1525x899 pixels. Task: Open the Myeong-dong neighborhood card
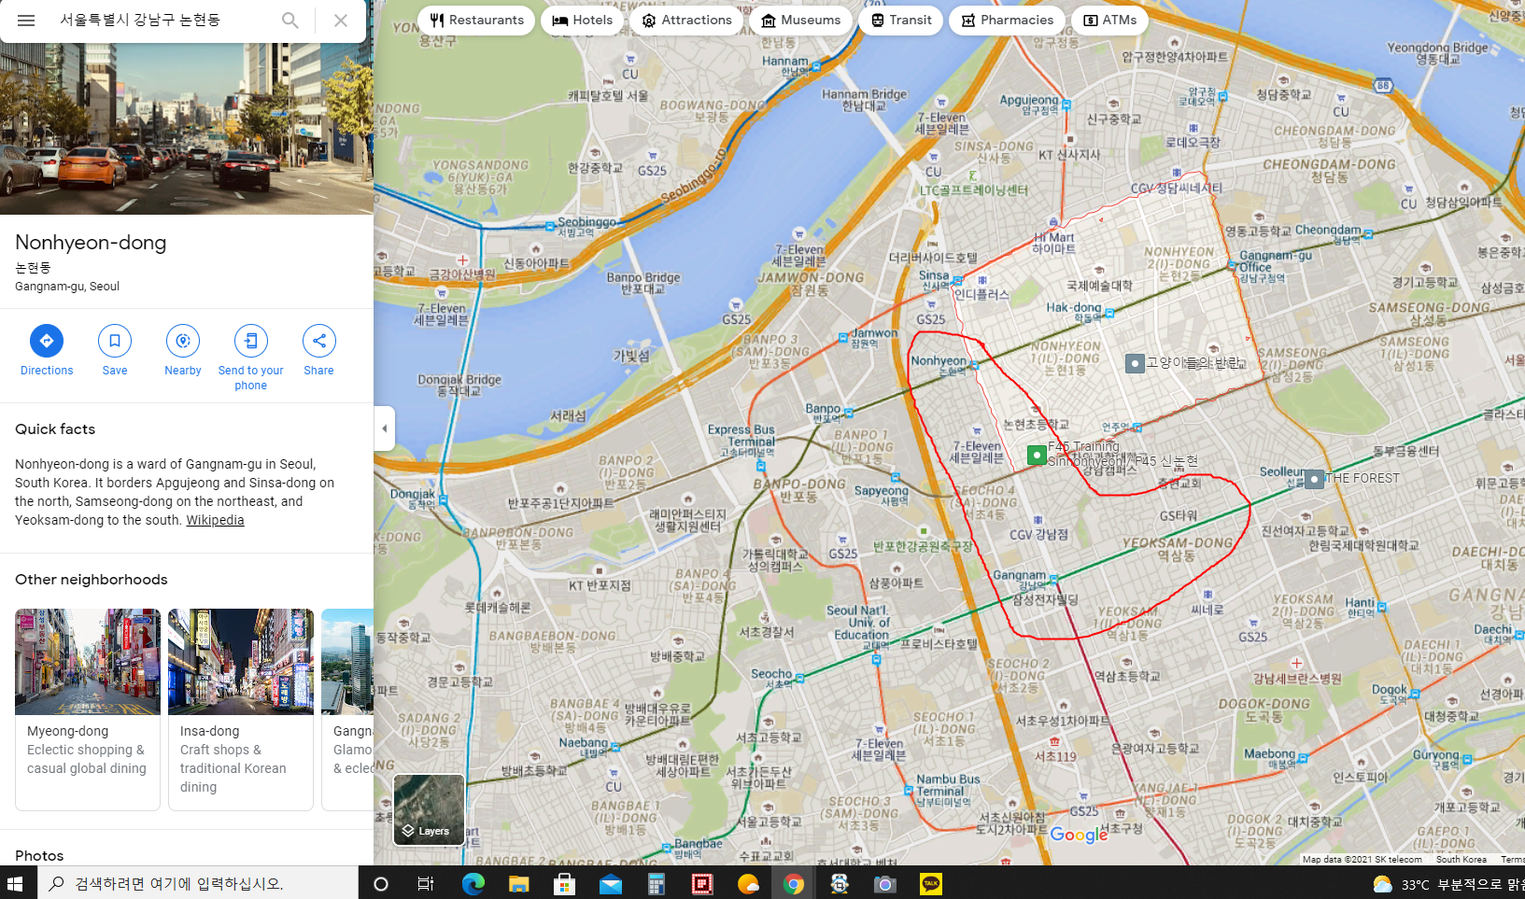[88, 709]
